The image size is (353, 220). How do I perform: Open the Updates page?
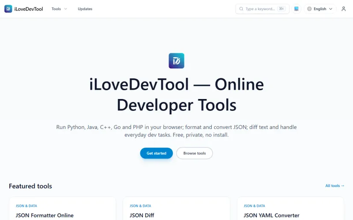coord(85,9)
